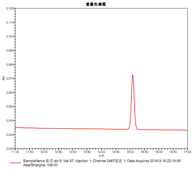Click x-axis value 12.00
The height and width of the screenshot is (169, 194).
(x=44, y=152)
